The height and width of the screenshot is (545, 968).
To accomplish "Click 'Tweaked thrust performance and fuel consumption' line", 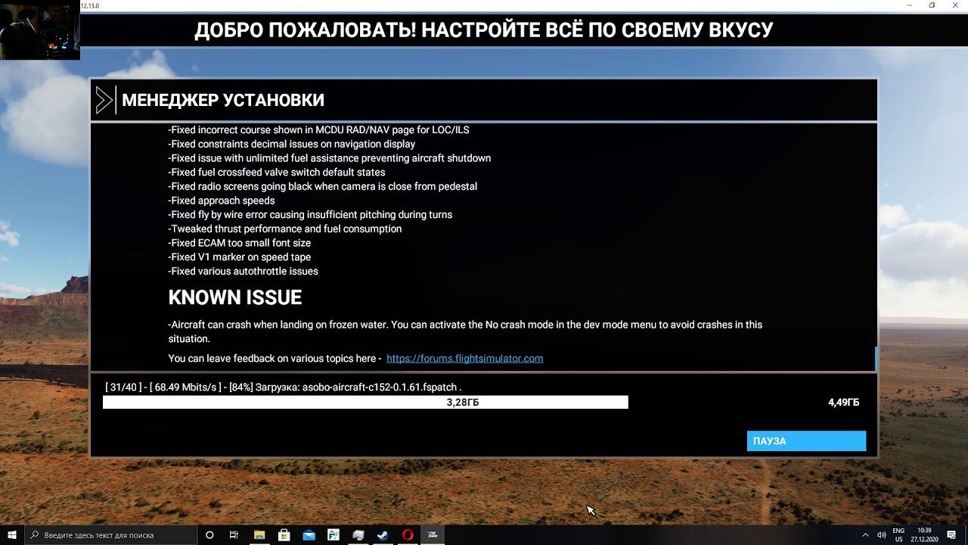I will tap(285, 229).
